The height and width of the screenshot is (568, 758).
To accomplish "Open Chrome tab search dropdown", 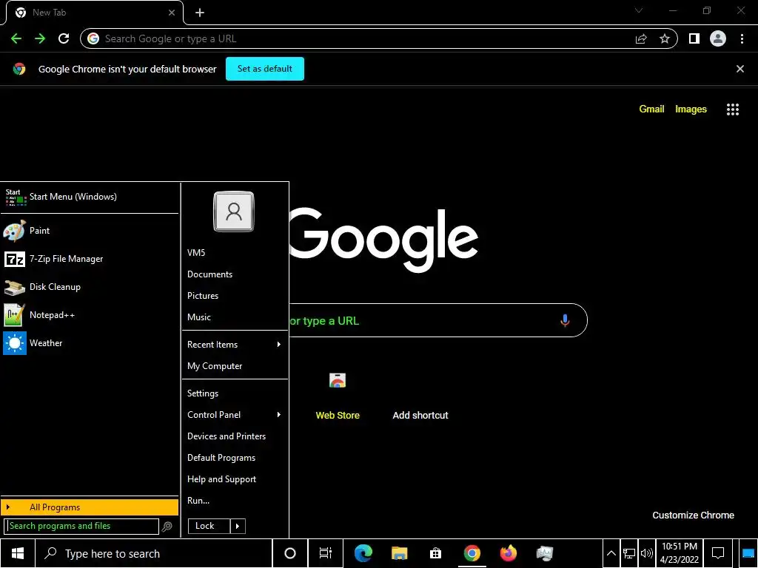I will pyautogui.click(x=639, y=10).
